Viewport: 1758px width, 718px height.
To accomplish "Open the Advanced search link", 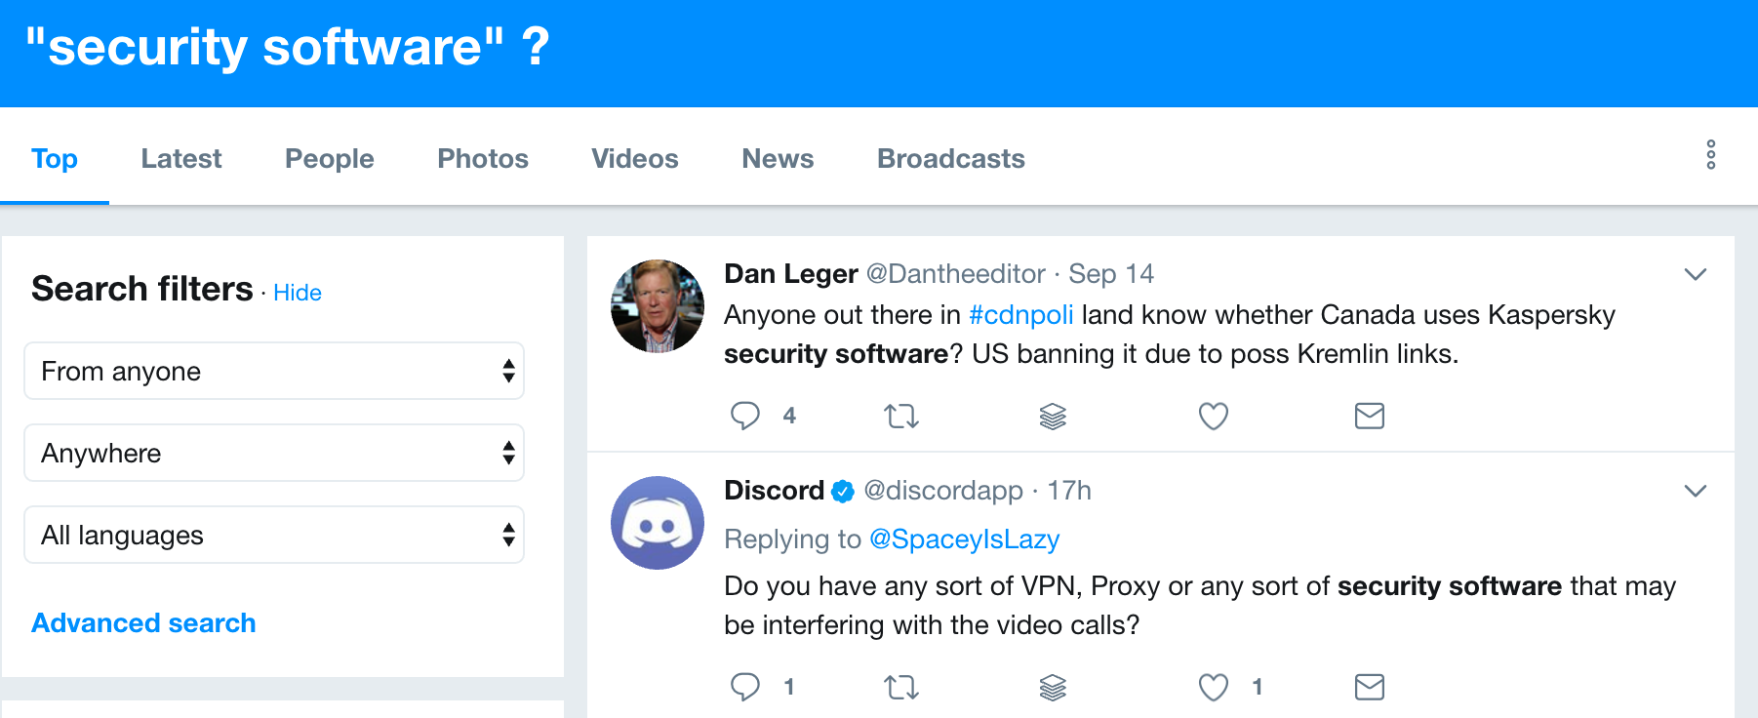I will (143, 622).
